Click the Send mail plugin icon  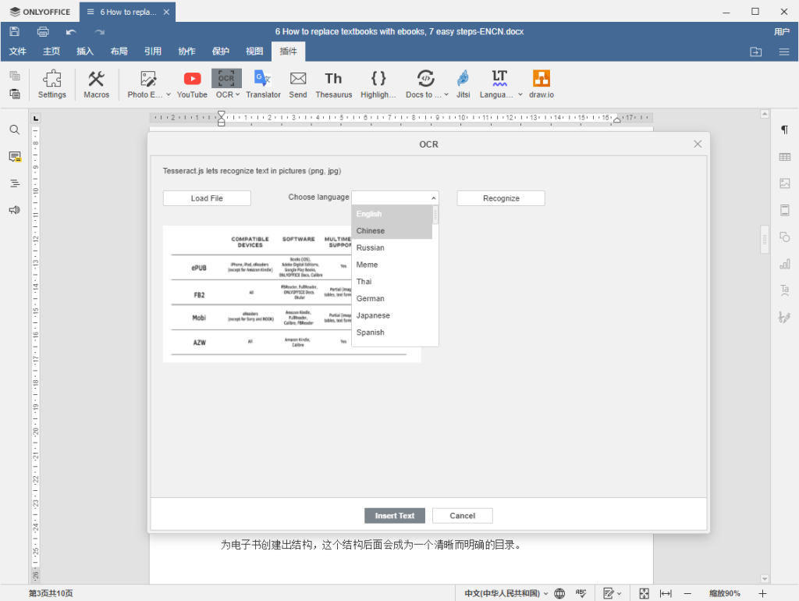click(298, 84)
